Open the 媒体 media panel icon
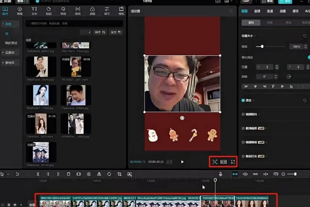 pos(5,11)
